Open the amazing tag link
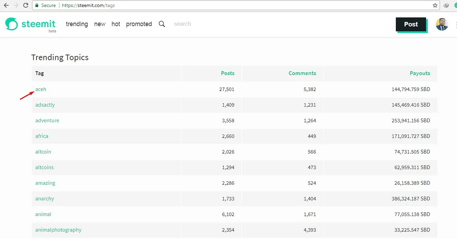Image resolution: width=457 pixels, height=239 pixels. [x=45, y=183]
